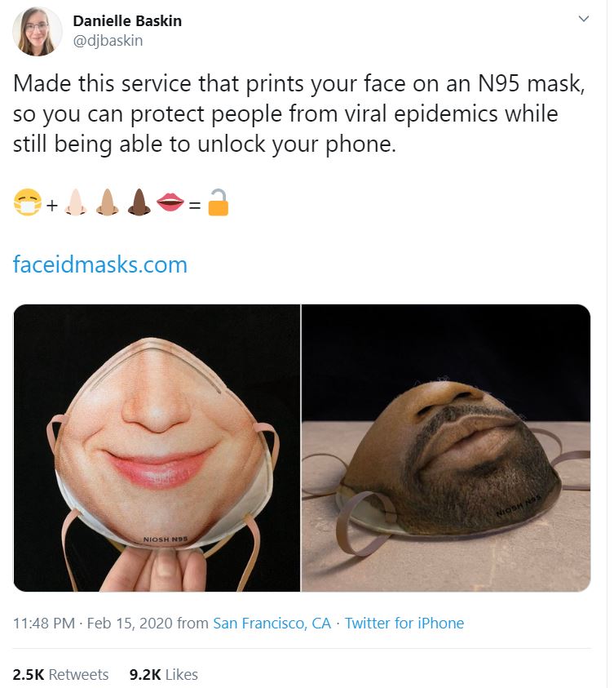The height and width of the screenshot is (688, 614).
Task: Click the tweet text about N95 masks
Action: (x=285, y=113)
